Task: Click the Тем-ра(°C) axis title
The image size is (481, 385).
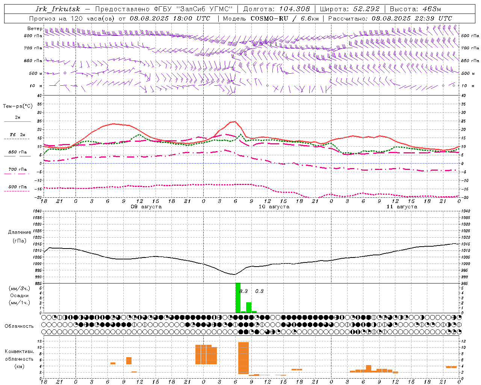Action: point(18,106)
